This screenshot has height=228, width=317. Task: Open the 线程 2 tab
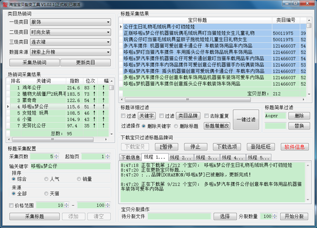coord(180,157)
